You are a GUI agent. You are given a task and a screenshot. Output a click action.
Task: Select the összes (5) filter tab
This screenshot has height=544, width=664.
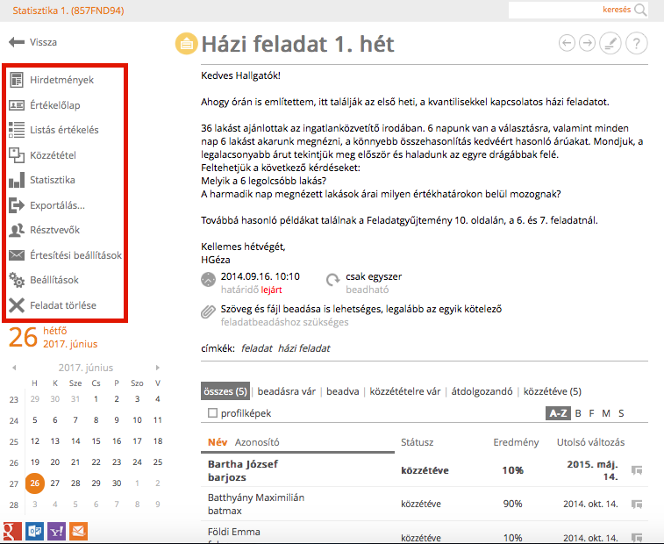[x=225, y=391]
